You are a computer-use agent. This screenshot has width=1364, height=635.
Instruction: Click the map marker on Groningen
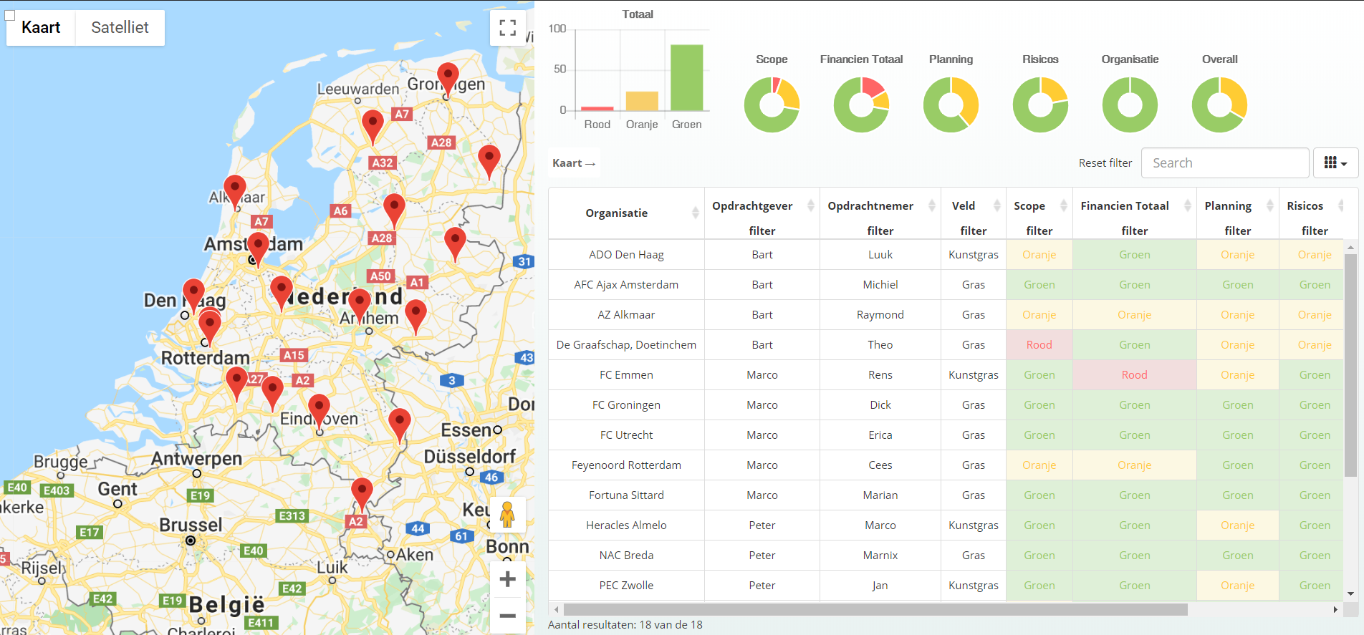(x=448, y=76)
